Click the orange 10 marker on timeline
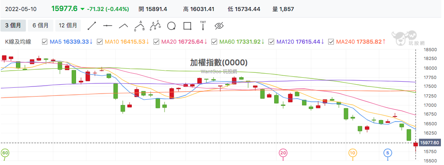Viewport: 444px width, 165px height. [x=352, y=153]
